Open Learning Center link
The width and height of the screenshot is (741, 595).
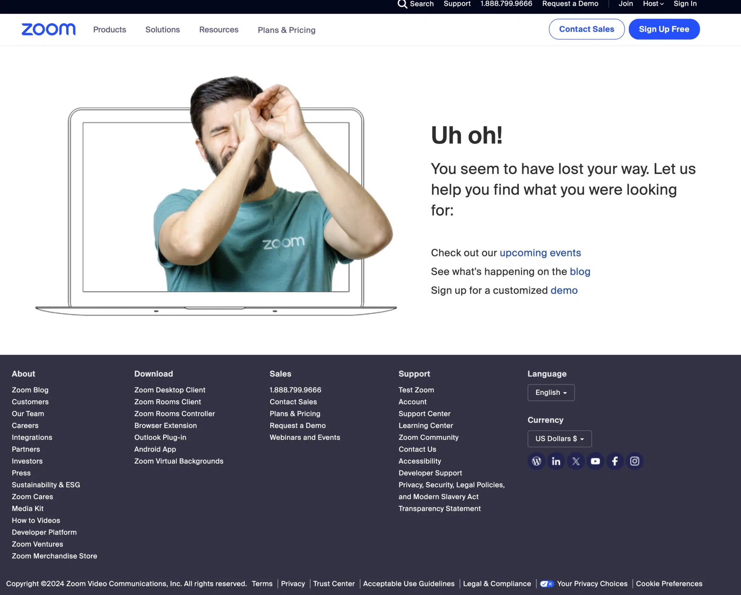pyautogui.click(x=426, y=426)
